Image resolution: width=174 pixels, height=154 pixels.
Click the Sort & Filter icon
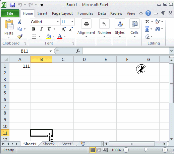pyautogui.click(x=158, y=21)
